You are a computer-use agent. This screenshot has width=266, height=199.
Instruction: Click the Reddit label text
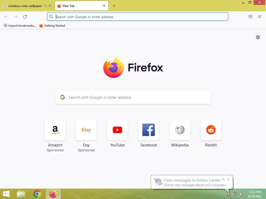click(211, 145)
